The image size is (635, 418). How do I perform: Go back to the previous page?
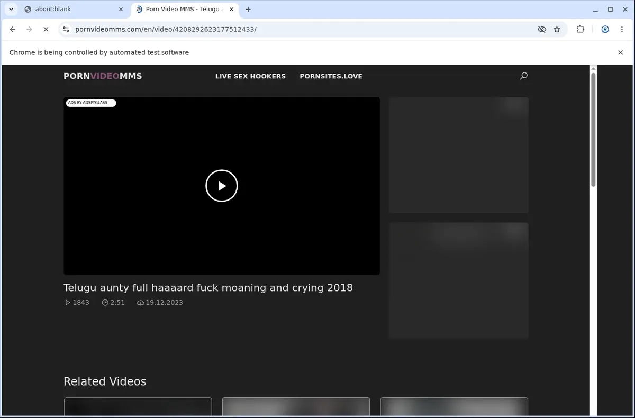point(13,30)
